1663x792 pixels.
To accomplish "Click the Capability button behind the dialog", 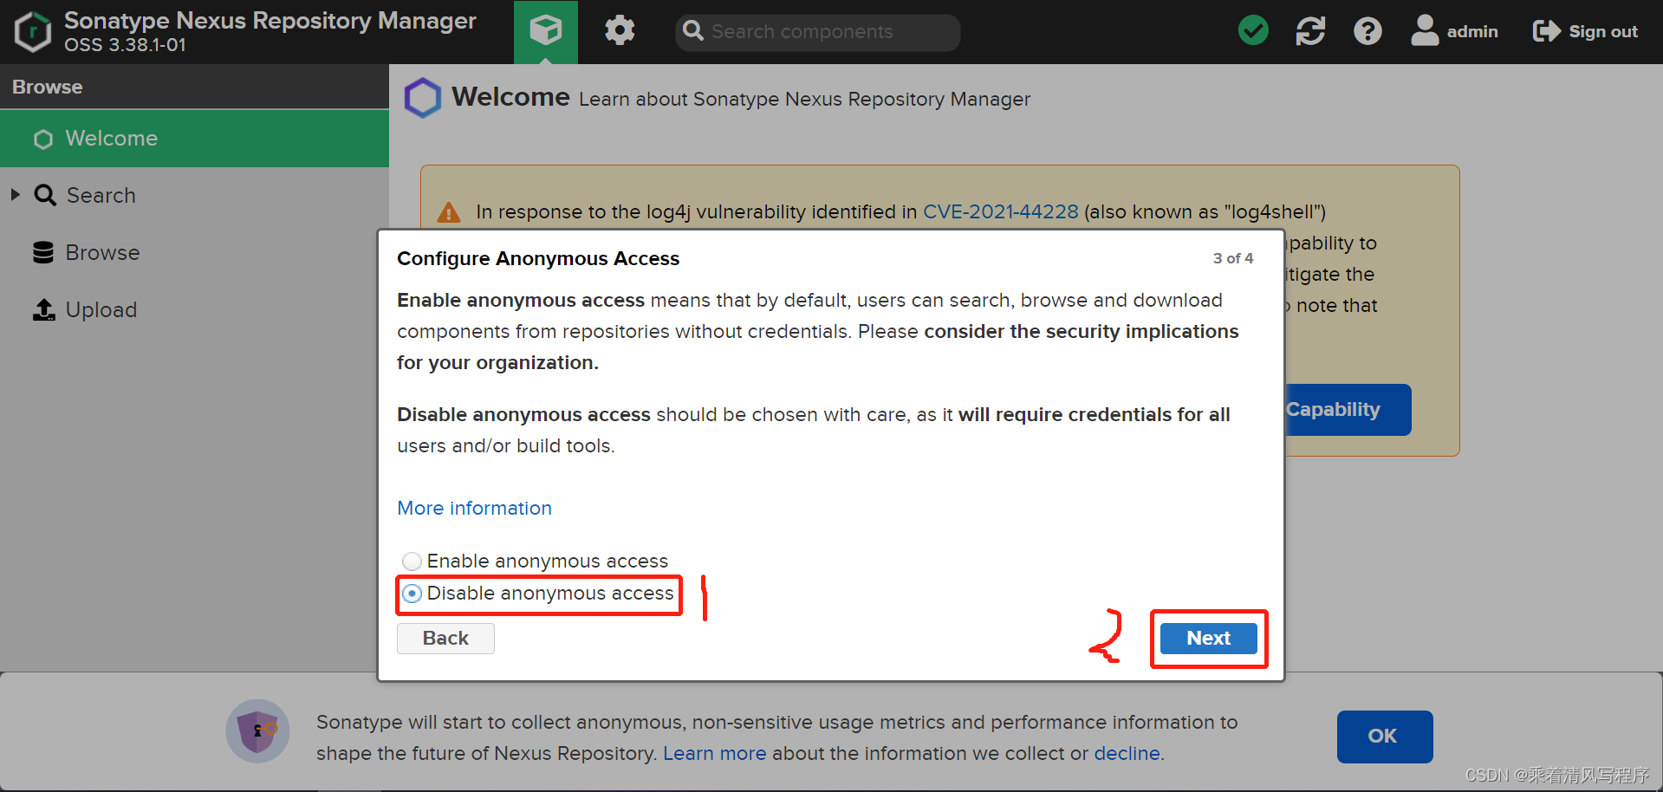I will [x=1347, y=410].
